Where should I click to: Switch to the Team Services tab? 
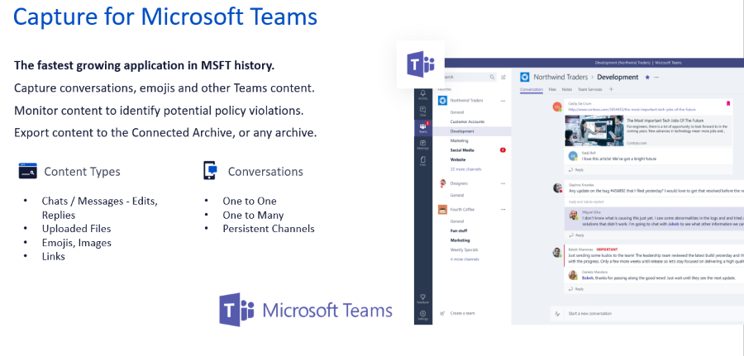[589, 89]
